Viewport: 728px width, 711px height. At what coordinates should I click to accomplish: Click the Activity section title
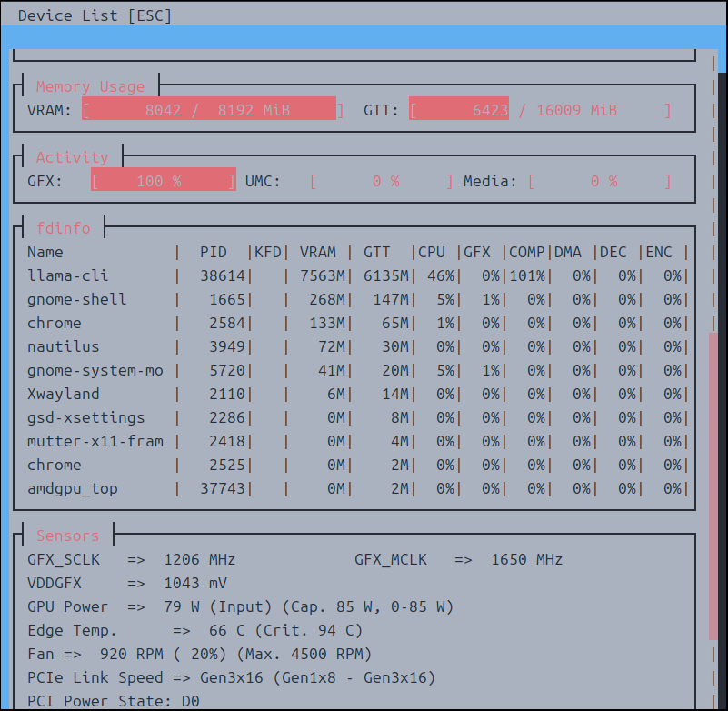tap(72, 157)
